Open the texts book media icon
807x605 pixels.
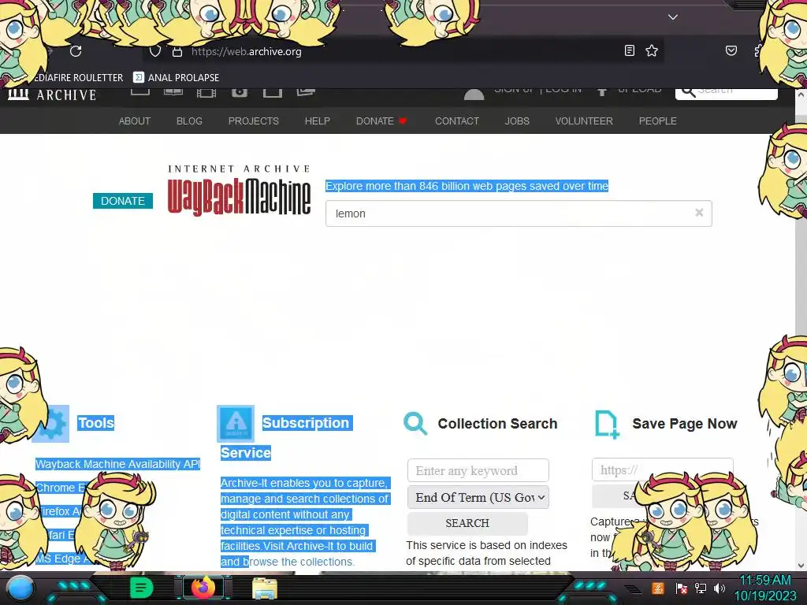tap(173, 92)
